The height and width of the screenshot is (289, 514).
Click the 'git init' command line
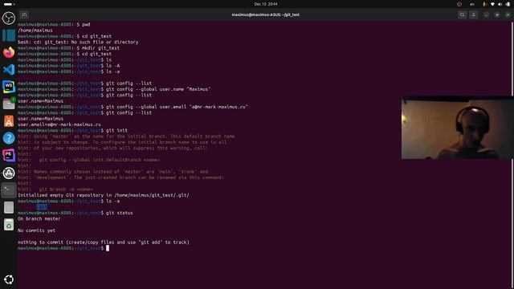click(x=73, y=130)
